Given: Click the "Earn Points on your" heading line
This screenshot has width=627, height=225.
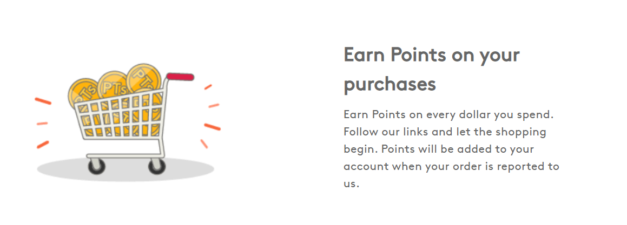Looking at the screenshot, I should [x=431, y=56].
